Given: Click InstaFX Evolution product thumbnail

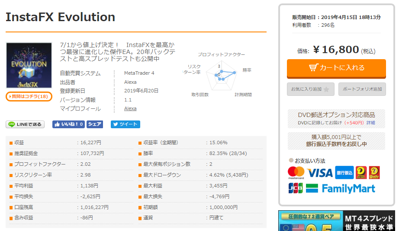Looking at the screenshot, I should click(29, 65).
